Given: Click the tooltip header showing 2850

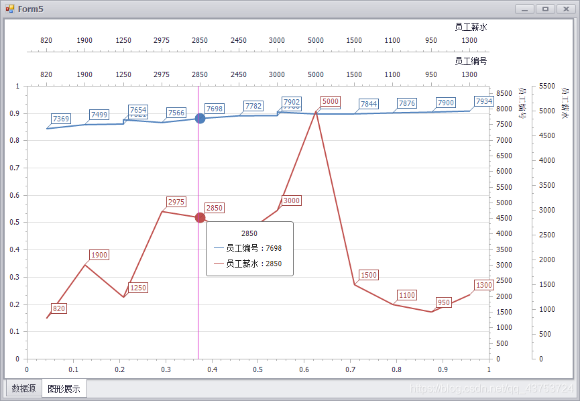Looking at the screenshot, I should click(249, 233).
